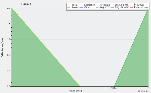This screenshot has width=151, height=93.
Task: Click the Artículos legend entry
Action: tap(105, 5)
